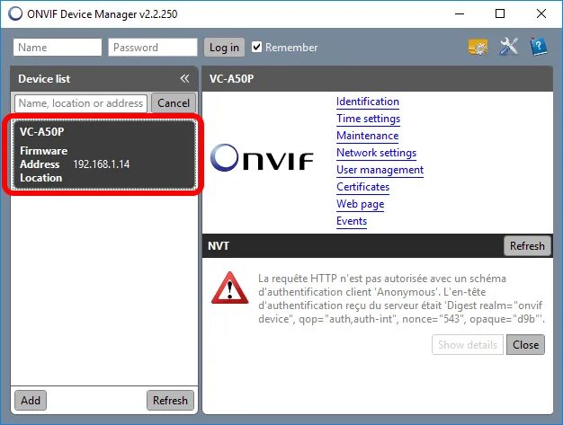Open User management

point(380,170)
